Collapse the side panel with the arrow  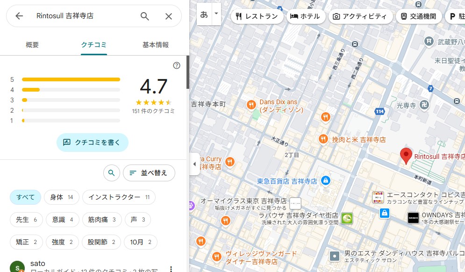[x=194, y=164]
